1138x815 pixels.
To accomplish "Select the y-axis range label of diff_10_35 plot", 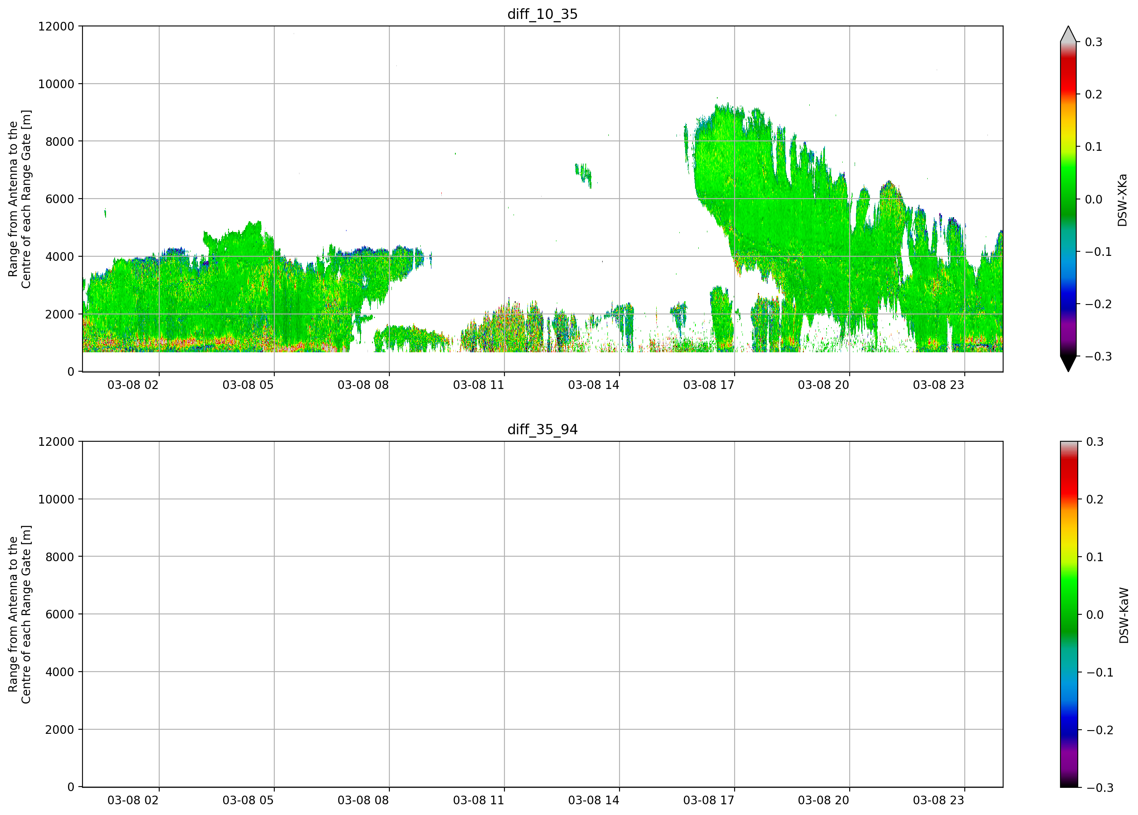I will coord(19,199).
